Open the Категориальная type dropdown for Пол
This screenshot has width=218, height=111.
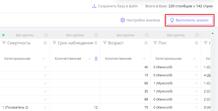[x=195, y=59]
